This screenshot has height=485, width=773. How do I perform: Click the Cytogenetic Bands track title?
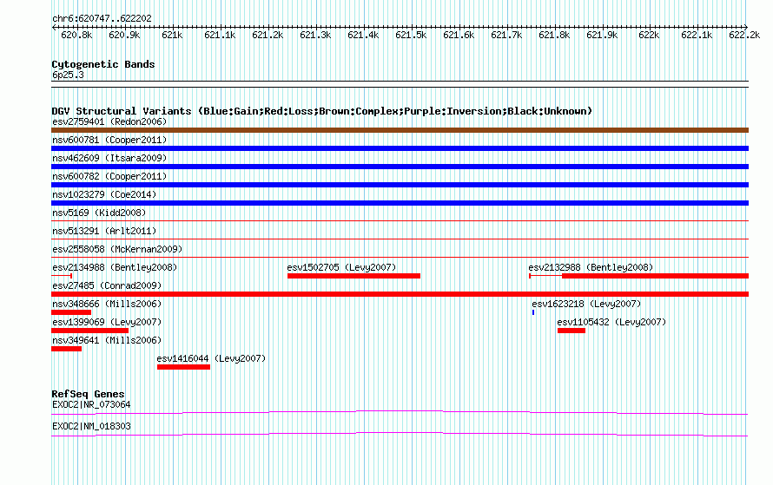103,64
